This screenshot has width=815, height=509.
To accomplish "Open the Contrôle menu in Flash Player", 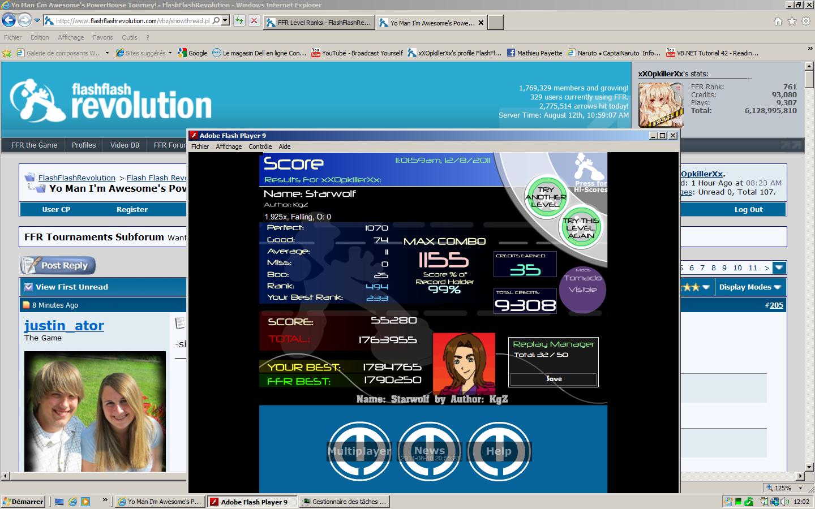I will coord(260,146).
